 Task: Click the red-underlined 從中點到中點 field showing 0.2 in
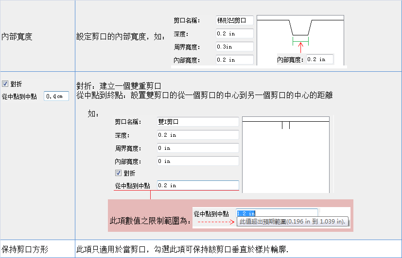(x=197, y=185)
